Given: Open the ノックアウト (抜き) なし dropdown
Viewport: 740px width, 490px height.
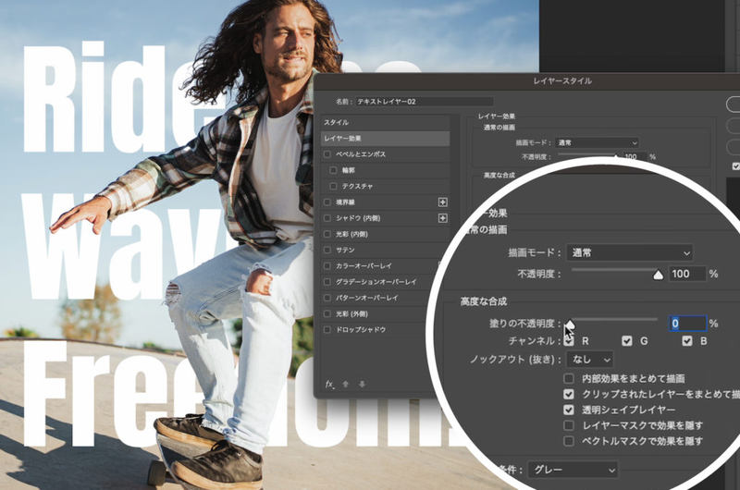Looking at the screenshot, I should pyautogui.click(x=590, y=360).
